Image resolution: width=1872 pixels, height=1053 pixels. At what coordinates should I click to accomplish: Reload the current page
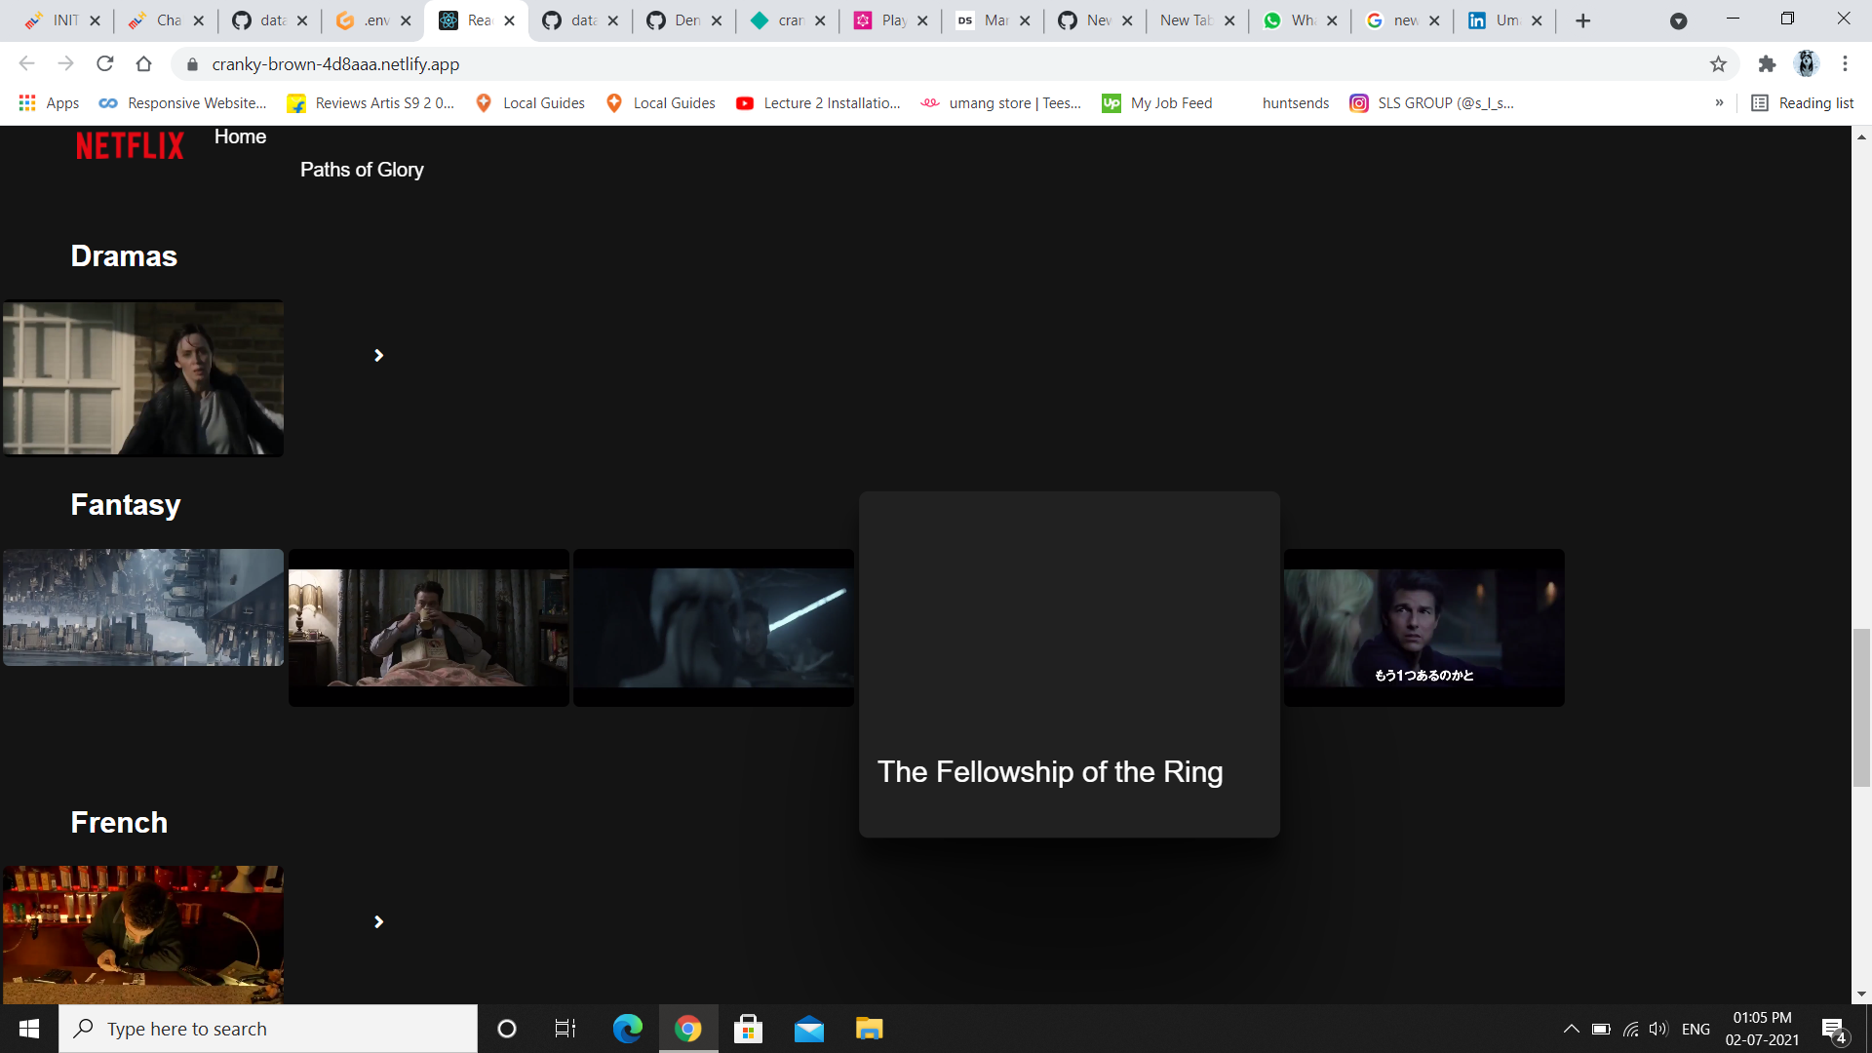pos(105,63)
